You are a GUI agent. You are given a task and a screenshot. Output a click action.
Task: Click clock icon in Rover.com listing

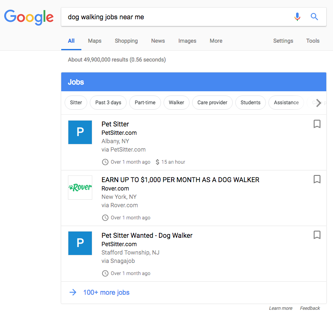[105, 218]
